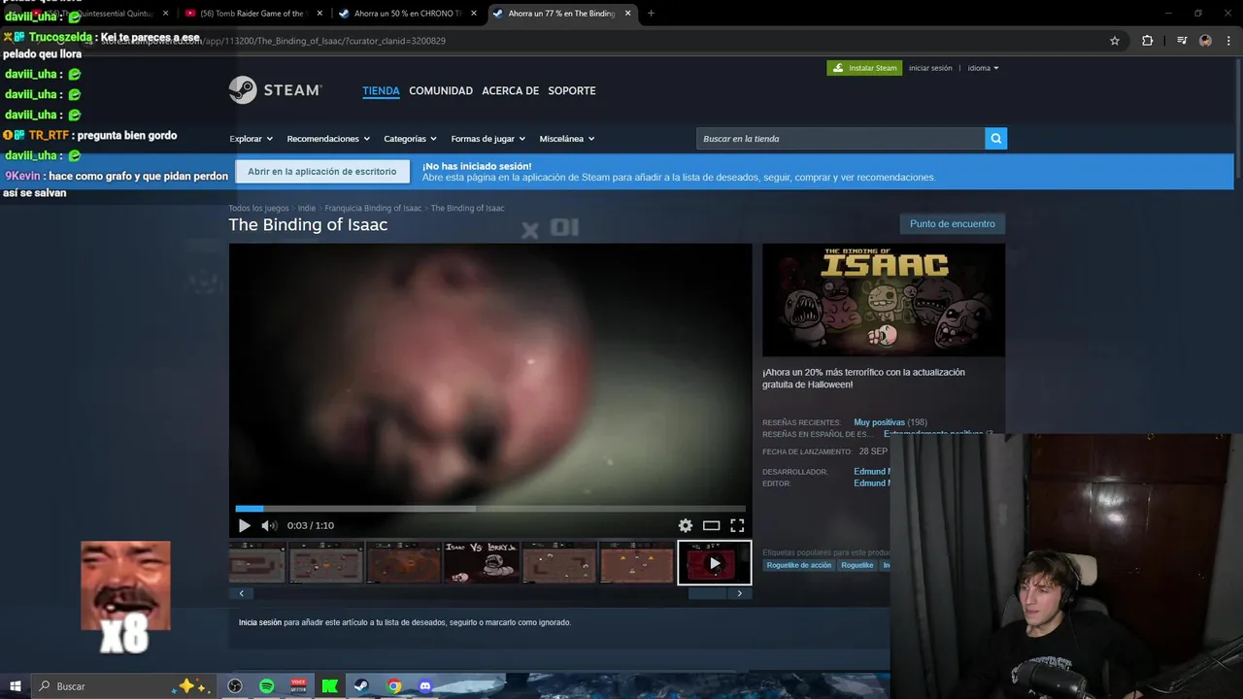Screen dimensions: 1243x699
Task: Click Abrir en la aplicación de escritorio
Action: 322,172
